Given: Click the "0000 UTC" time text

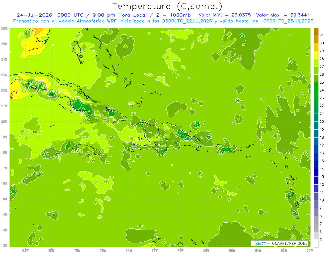Looking at the screenshot, I should [70, 15].
